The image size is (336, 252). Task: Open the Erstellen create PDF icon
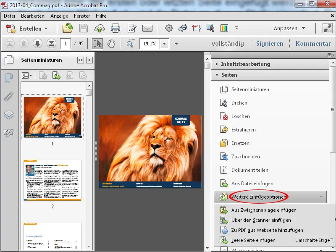coord(11,29)
